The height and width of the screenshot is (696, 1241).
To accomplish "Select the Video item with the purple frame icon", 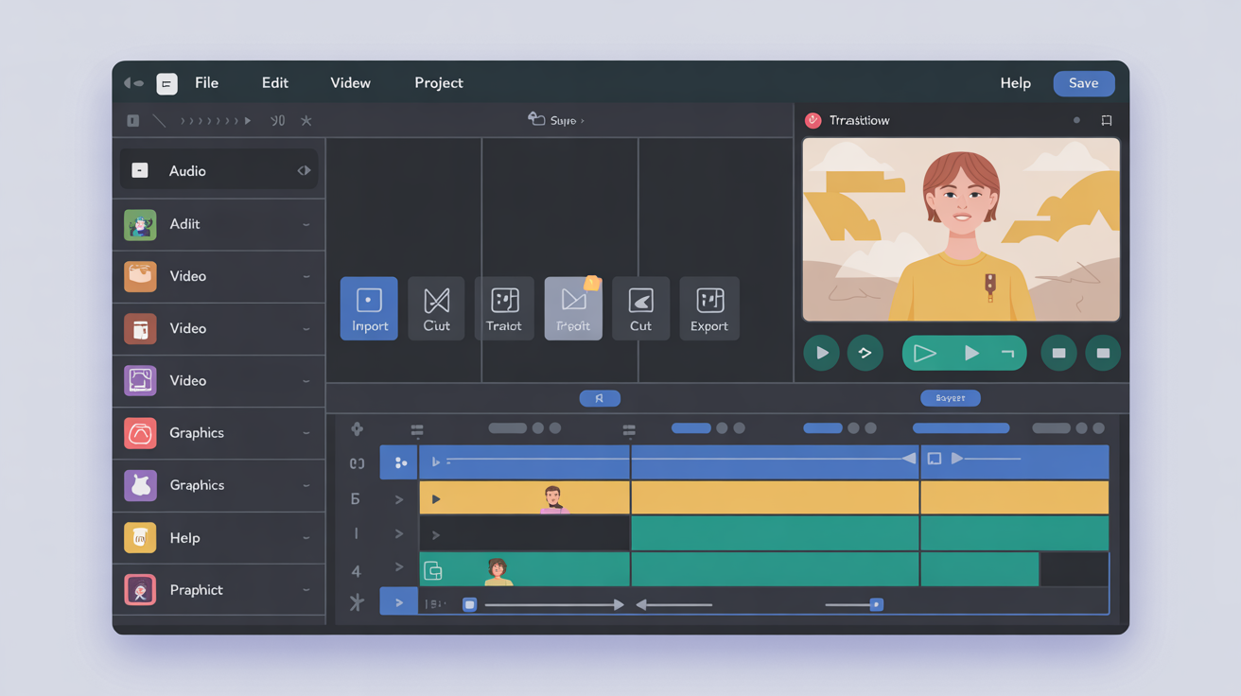I will coord(140,380).
